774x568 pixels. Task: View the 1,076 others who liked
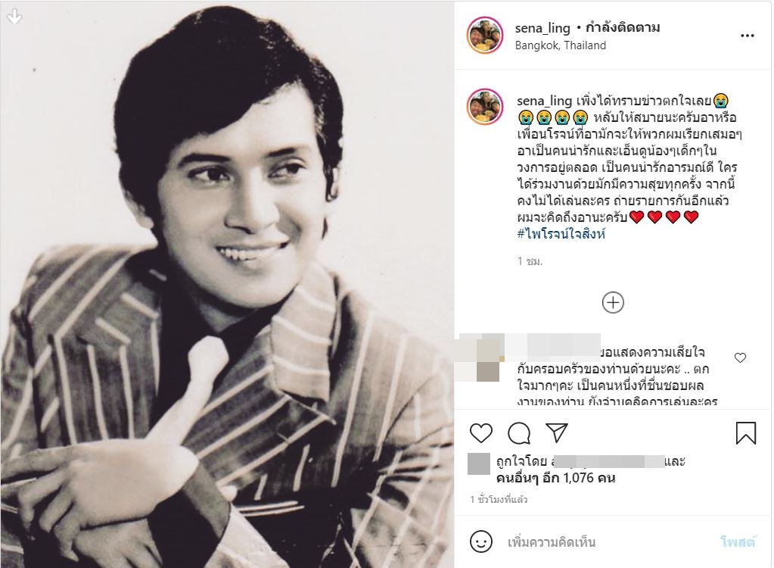[555, 478]
